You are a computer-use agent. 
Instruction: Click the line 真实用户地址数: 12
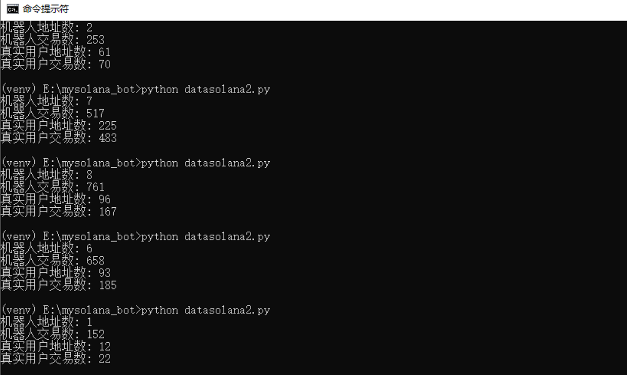[55, 347]
